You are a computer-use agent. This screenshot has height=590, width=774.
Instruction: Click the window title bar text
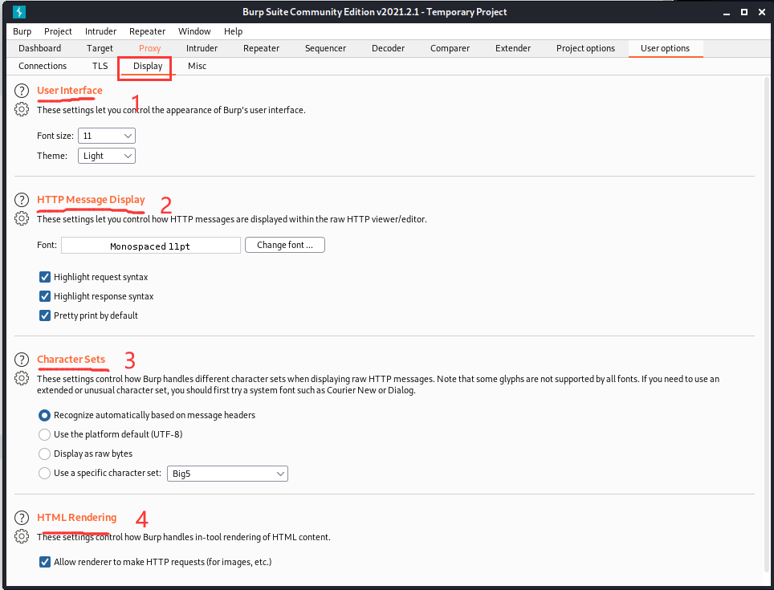375,12
